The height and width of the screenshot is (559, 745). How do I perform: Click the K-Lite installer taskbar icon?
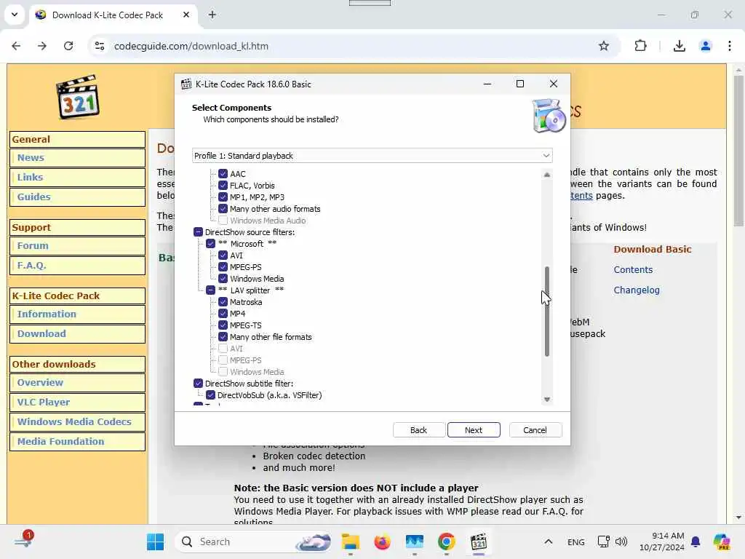(x=479, y=542)
